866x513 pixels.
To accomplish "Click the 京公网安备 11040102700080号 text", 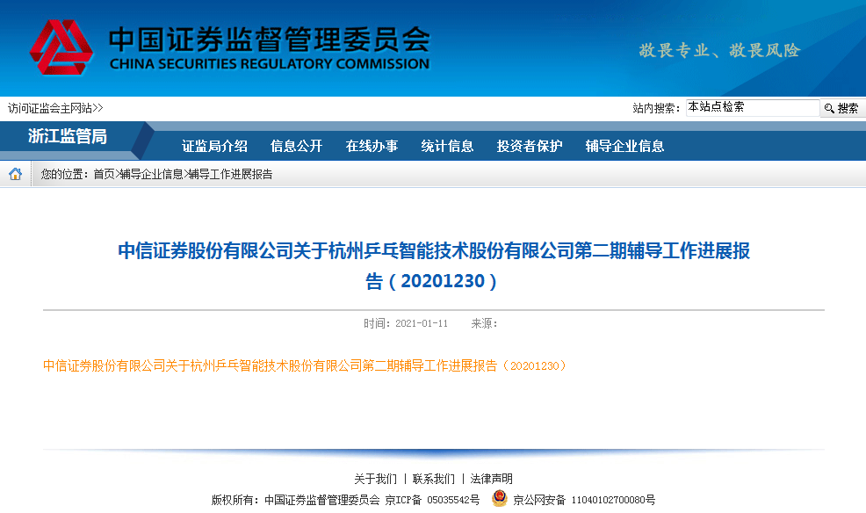I will (584, 500).
